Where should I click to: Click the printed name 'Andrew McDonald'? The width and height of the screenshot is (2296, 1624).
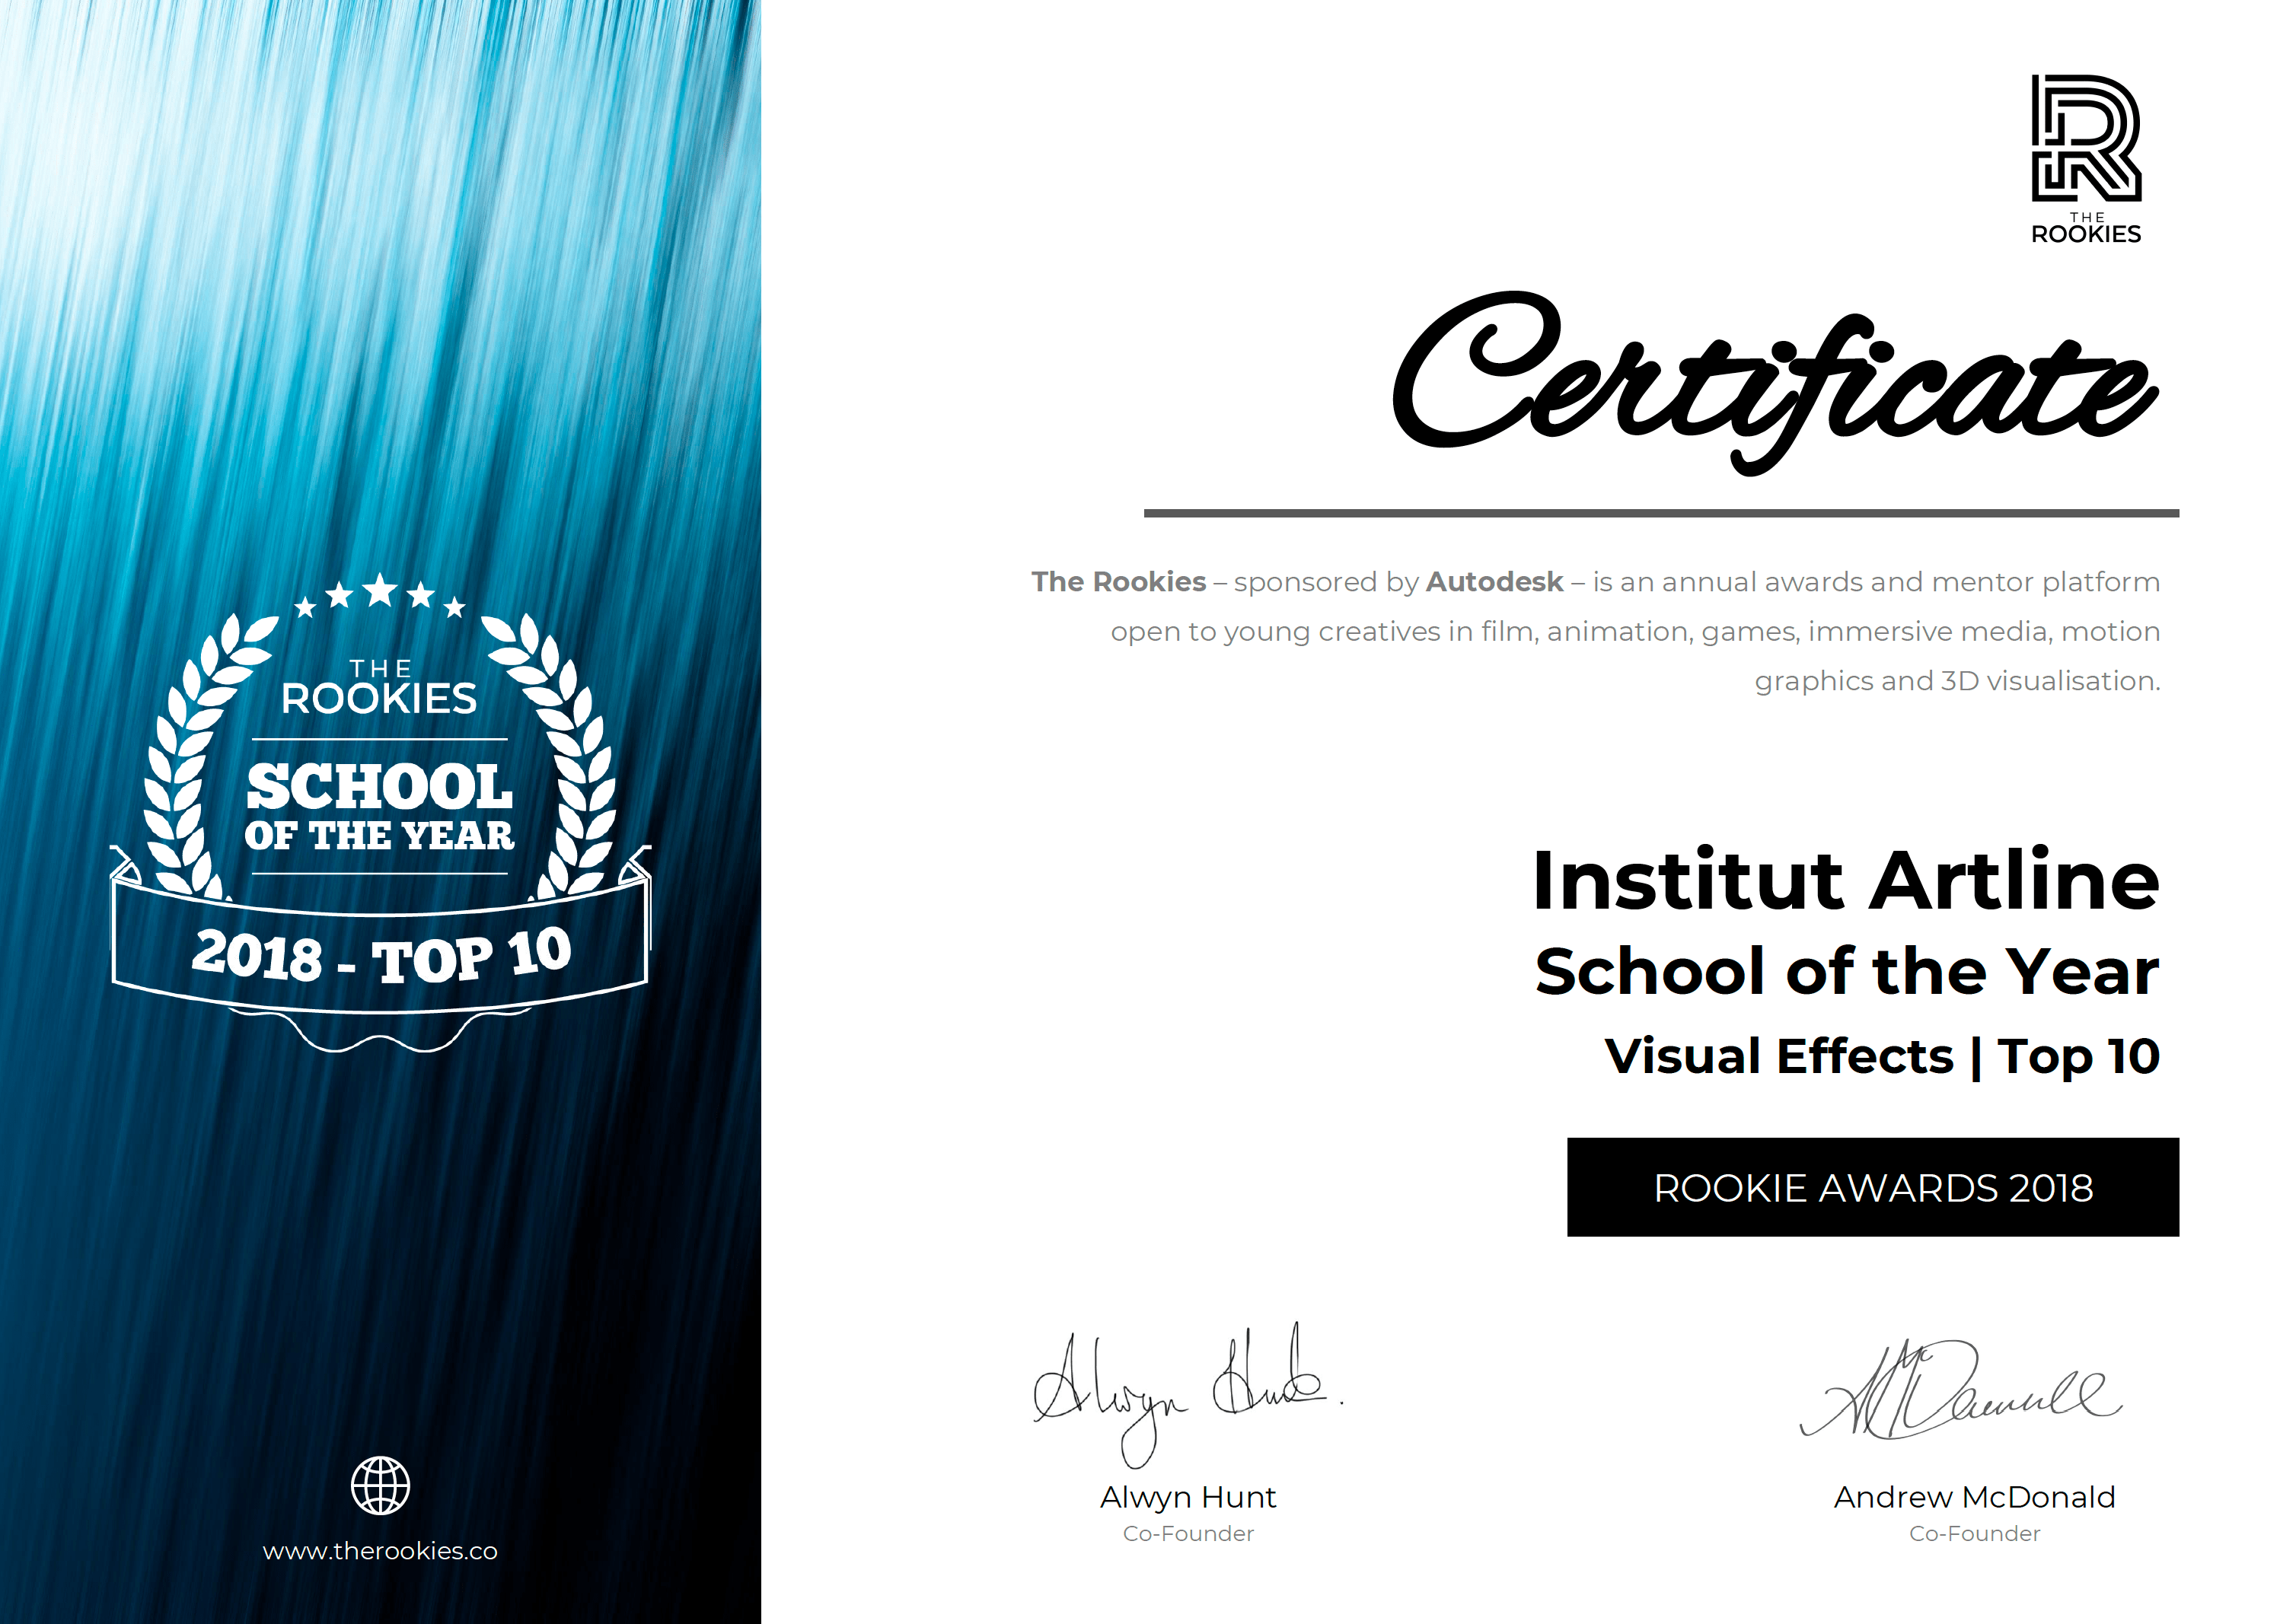(x=1974, y=1497)
